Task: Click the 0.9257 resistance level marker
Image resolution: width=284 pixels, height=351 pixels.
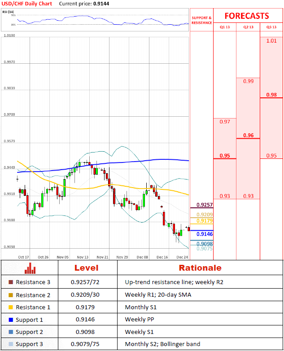Action: [x=205, y=205]
